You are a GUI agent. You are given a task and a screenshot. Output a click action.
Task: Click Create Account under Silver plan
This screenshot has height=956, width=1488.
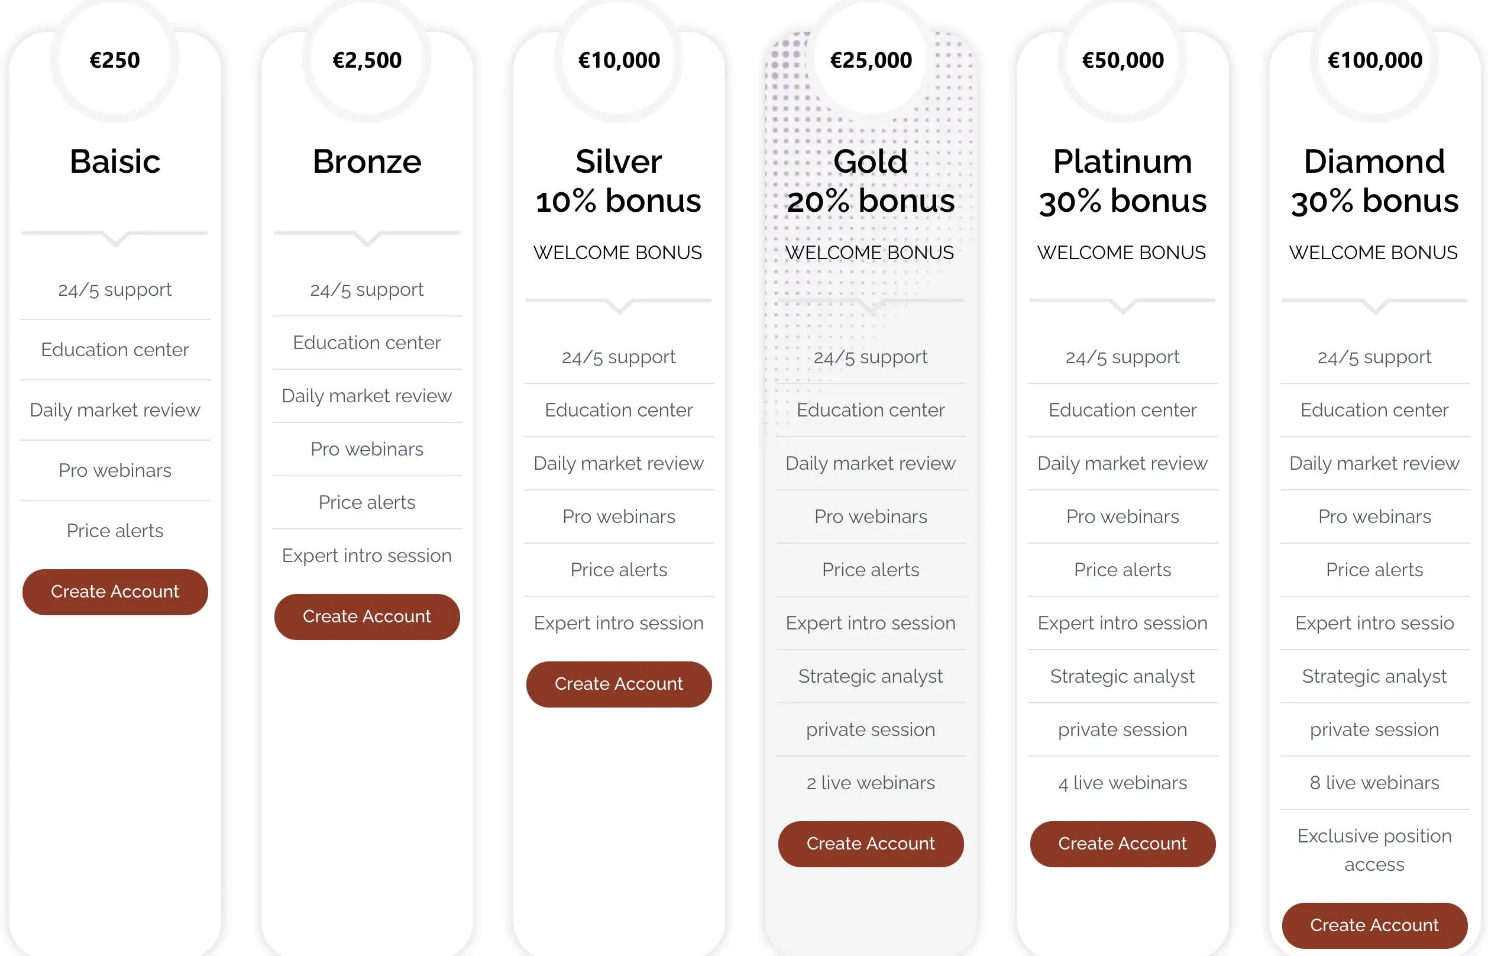click(619, 684)
